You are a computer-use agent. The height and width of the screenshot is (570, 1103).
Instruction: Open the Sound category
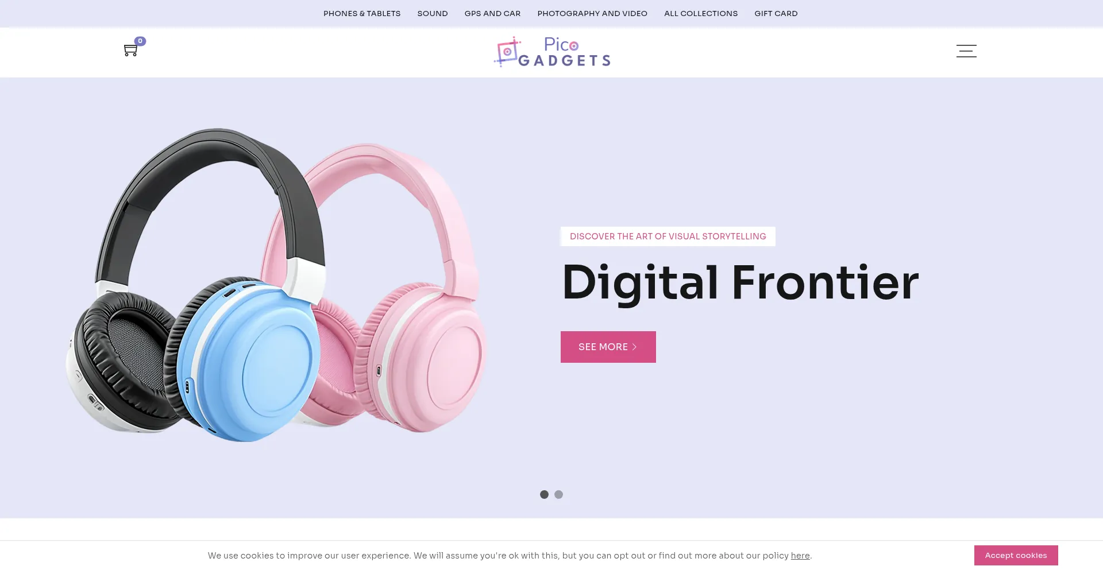pyautogui.click(x=433, y=13)
